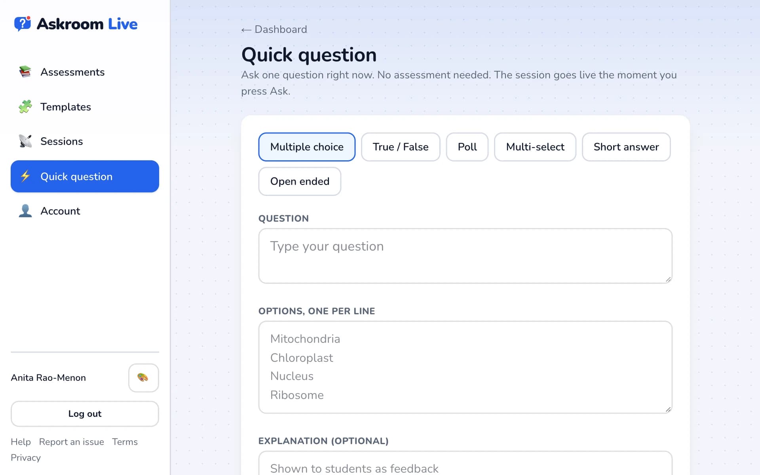
Task: Open the theme palette button
Action: 144,378
